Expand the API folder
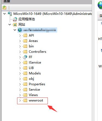The width and height of the screenshot is (102, 121). point(20,35)
